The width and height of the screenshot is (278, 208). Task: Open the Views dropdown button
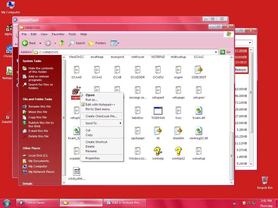(x=115, y=43)
